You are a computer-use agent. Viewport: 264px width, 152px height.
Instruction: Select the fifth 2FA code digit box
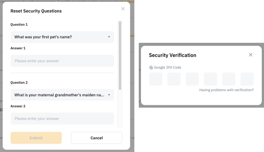(x=229, y=79)
